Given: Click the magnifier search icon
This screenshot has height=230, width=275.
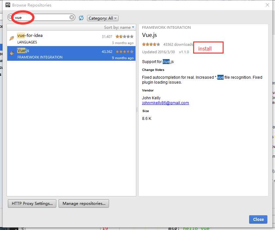Looking at the screenshot, I should pos(10,18).
